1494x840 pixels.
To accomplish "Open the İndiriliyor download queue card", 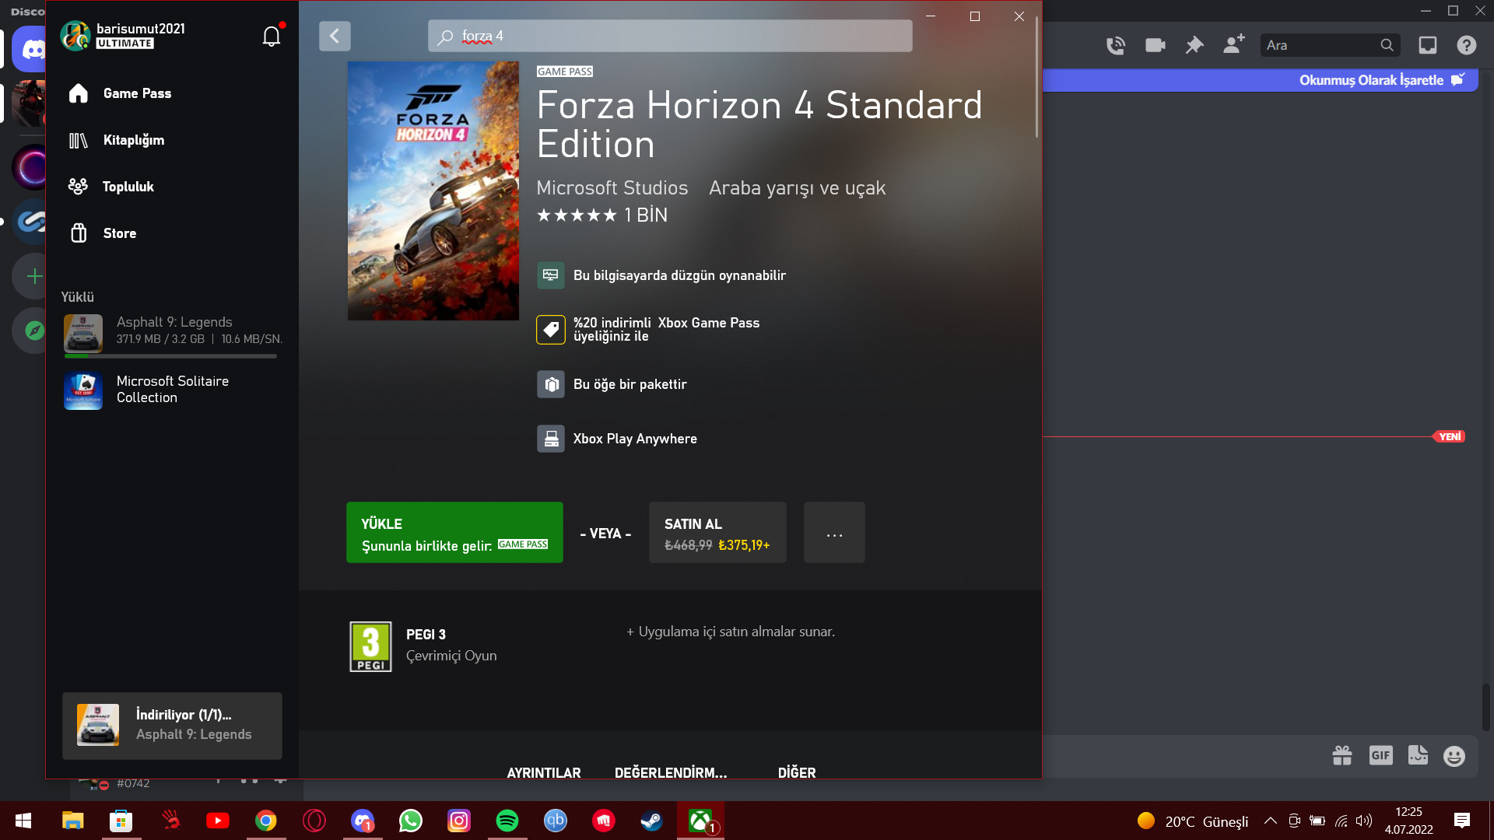I will click(172, 726).
